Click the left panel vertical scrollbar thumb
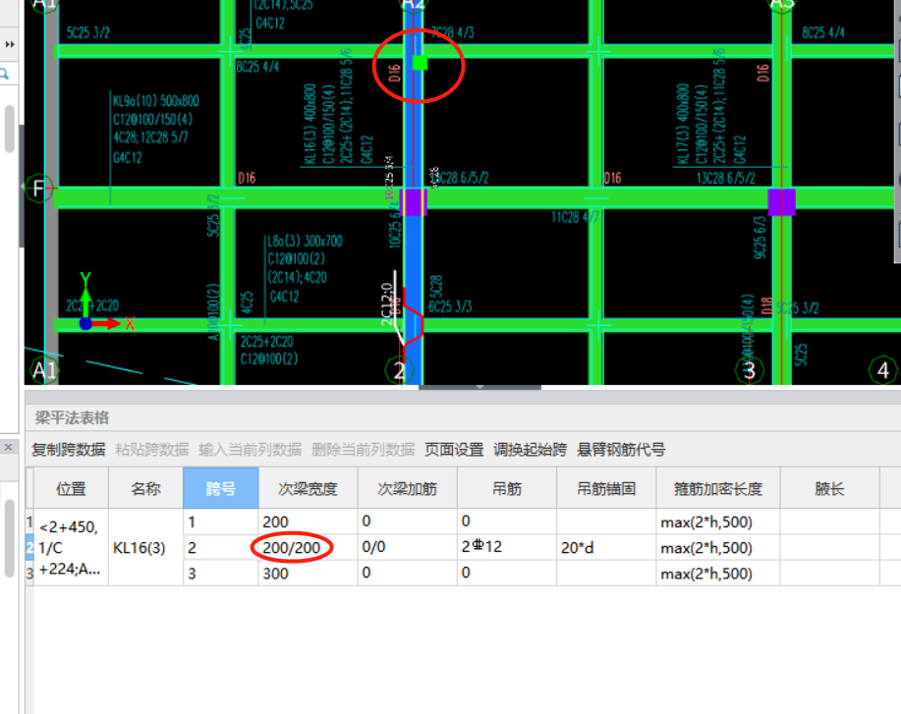 click(x=9, y=129)
